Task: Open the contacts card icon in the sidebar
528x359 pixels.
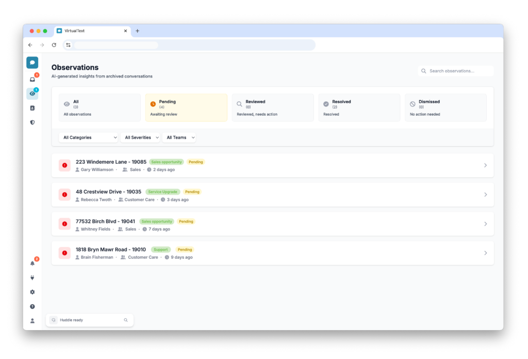Action: pyautogui.click(x=32, y=108)
